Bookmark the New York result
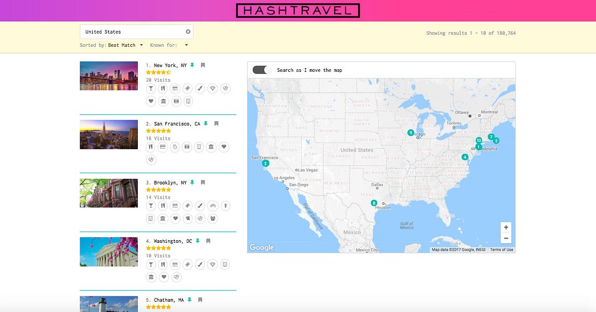Viewport: 596px width, 312px height. click(x=203, y=66)
